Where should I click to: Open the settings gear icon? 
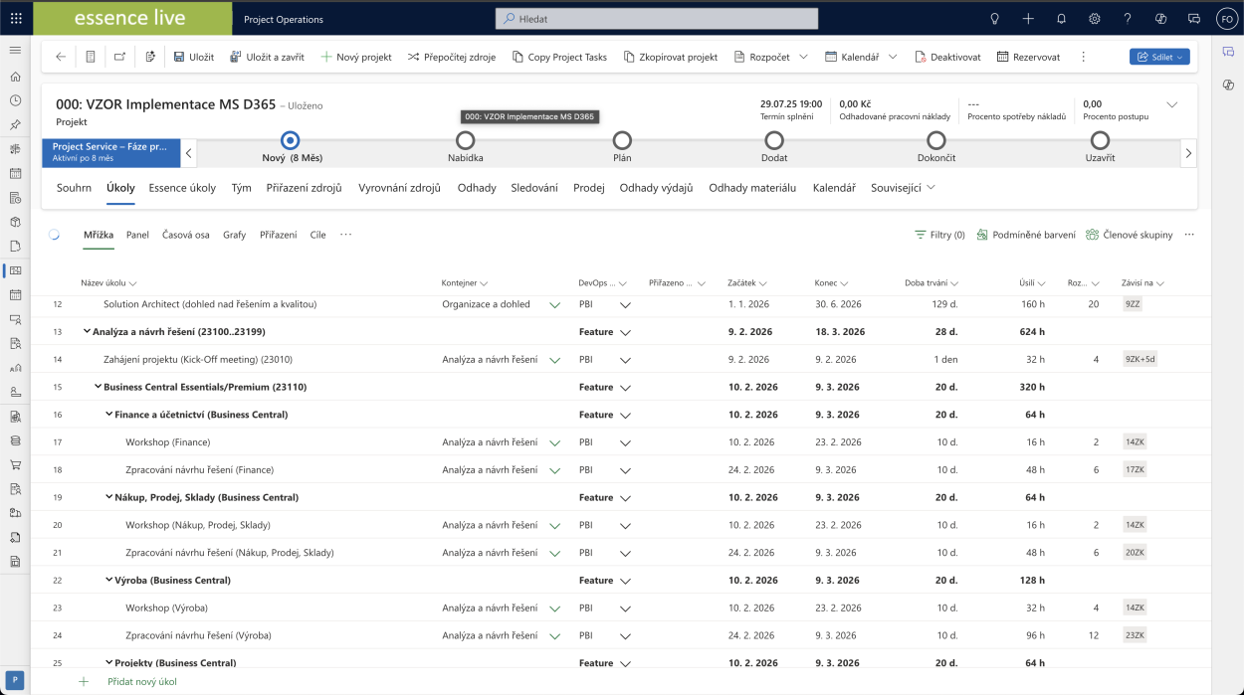coord(1094,19)
